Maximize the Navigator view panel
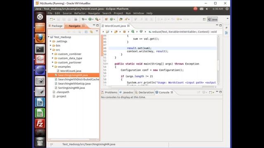The width and height of the screenshot is (264, 148). (97, 25)
